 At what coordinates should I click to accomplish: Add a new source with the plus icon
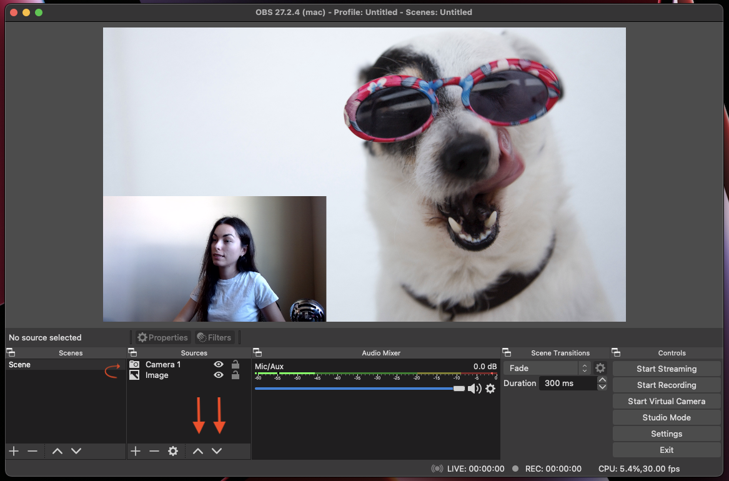pyautogui.click(x=136, y=451)
